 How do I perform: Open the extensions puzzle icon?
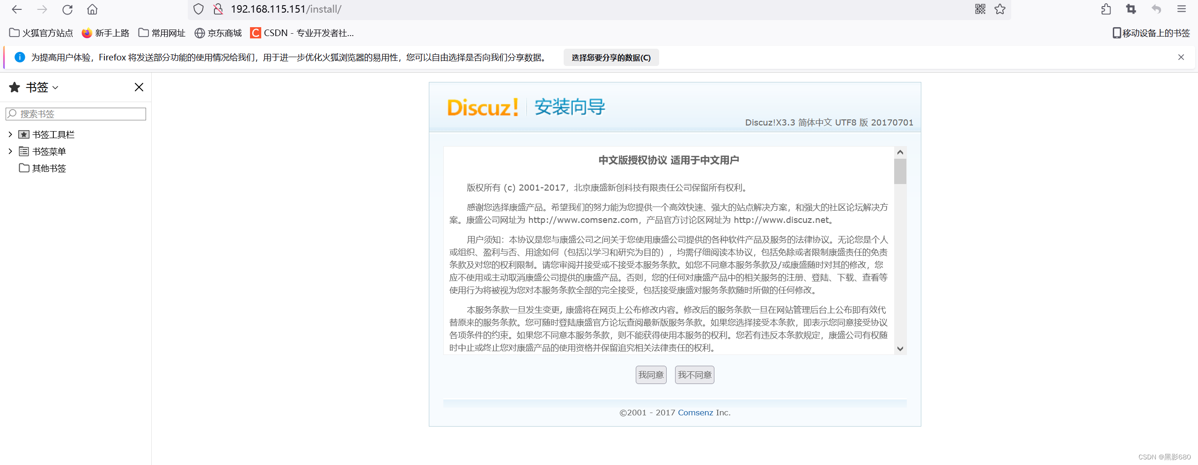click(1106, 9)
